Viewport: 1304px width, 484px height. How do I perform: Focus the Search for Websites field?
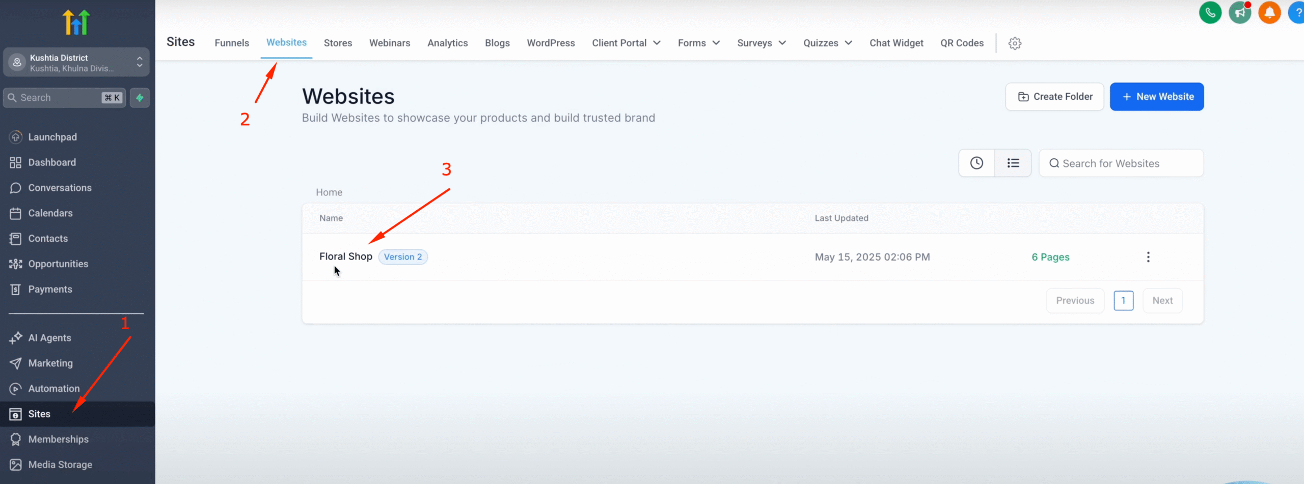(1126, 163)
